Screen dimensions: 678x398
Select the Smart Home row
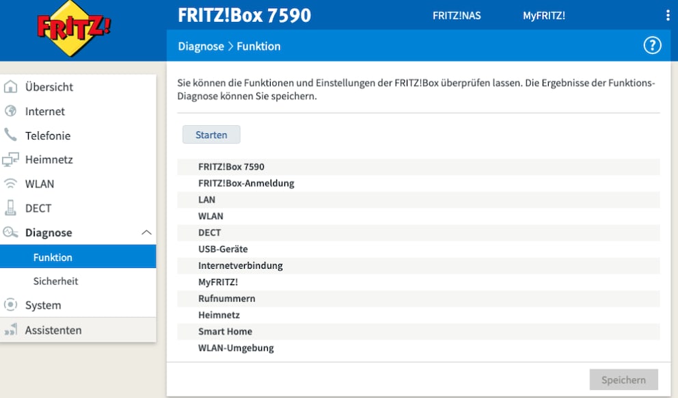click(x=418, y=332)
